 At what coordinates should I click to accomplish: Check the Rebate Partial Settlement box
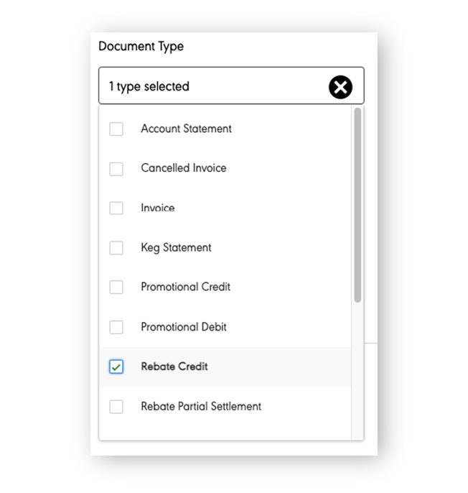[116, 407]
